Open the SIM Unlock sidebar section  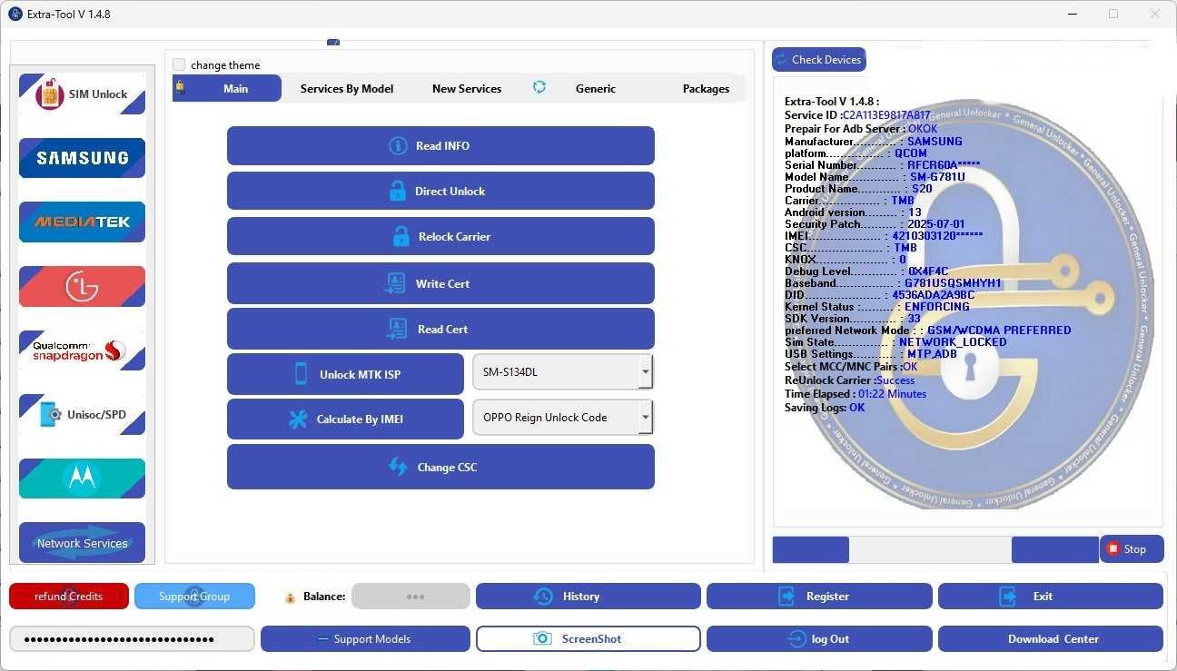coord(82,94)
